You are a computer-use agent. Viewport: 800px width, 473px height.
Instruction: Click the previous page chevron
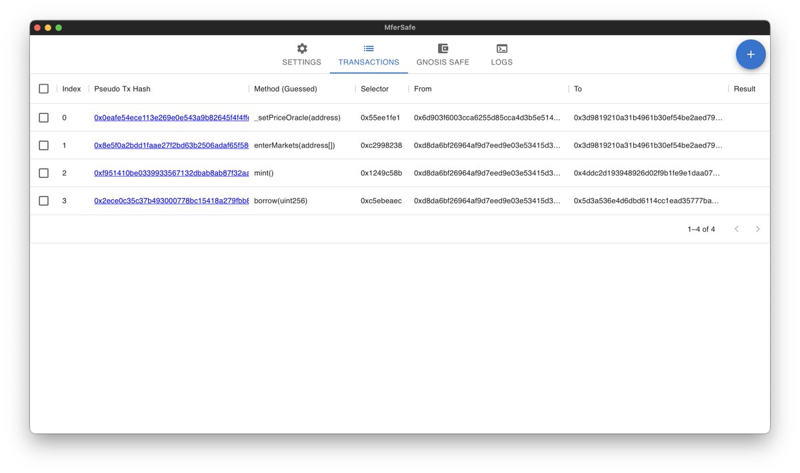pos(736,229)
